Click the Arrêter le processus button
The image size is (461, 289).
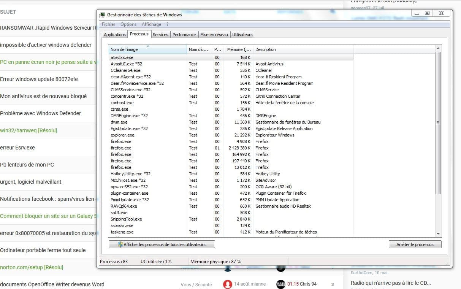tap(415, 245)
